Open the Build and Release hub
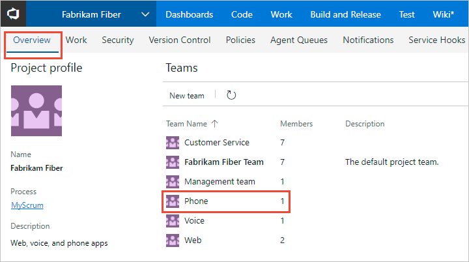The image size is (469, 262). 345,14
